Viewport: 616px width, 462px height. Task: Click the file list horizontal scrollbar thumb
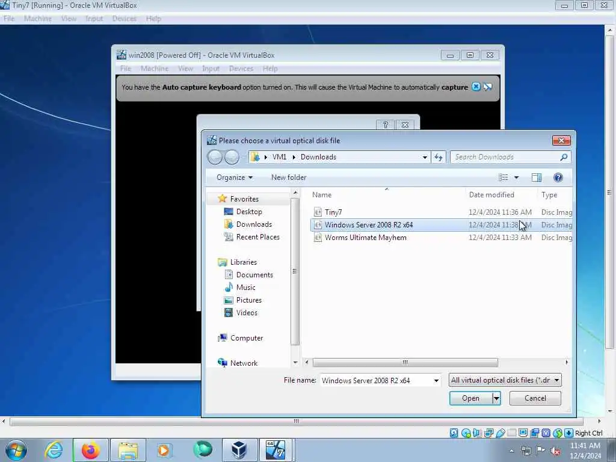[x=405, y=362]
